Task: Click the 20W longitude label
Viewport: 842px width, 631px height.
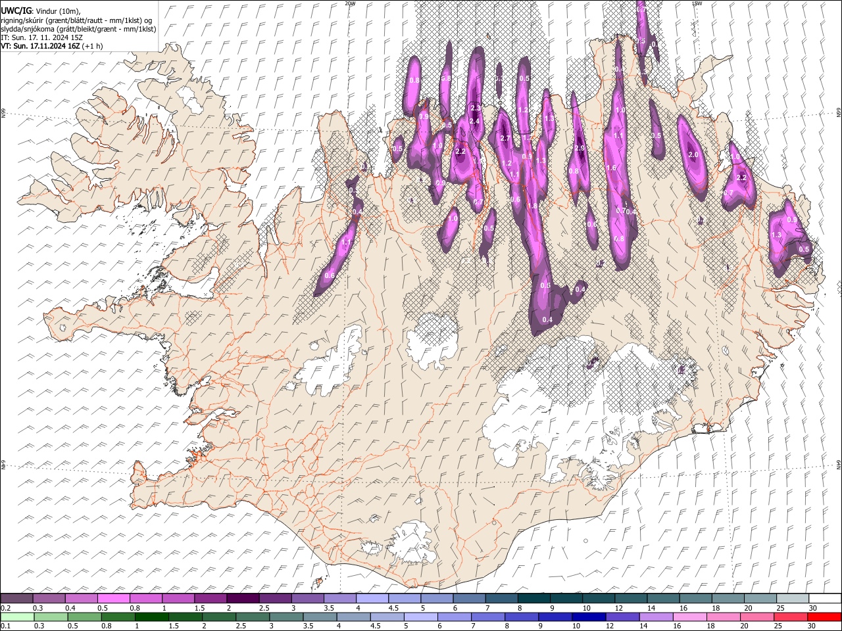Action: coord(349,3)
